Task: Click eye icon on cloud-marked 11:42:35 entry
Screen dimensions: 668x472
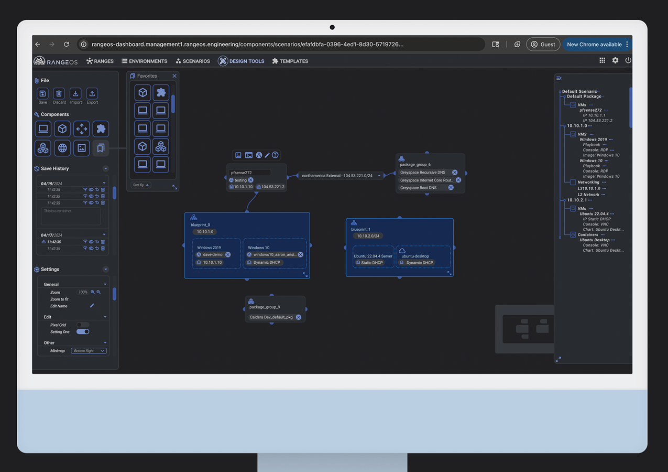Action: tap(91, 242)
